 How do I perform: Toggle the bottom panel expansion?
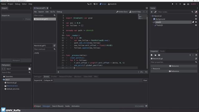tap(146, 106)
